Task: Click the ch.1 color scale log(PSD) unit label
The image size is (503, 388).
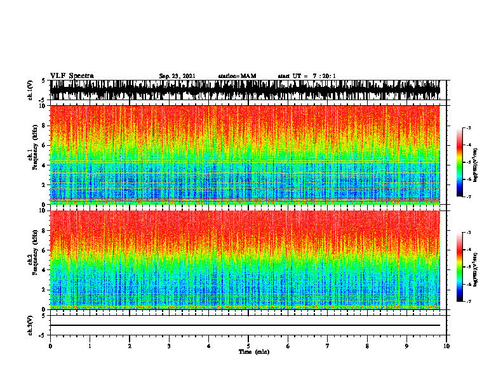Action: pyautogui.click(x=476, y=165)
